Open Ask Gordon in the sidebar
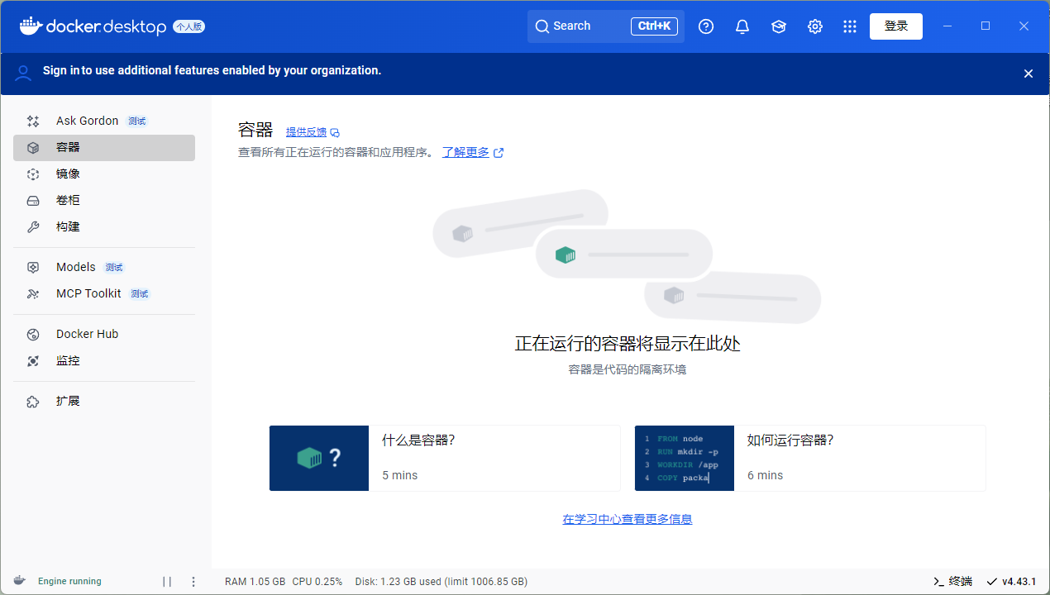This screenshot has width=1050, height=595. click(87, 121)
